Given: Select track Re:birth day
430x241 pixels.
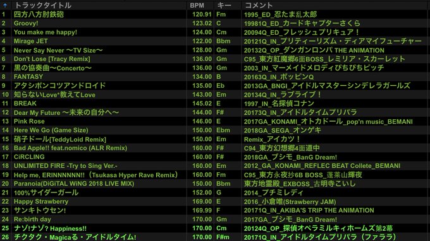Looking at the screenshot, I should [32, 219].
